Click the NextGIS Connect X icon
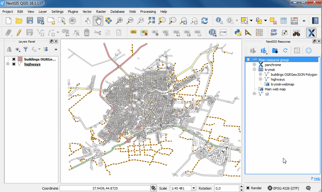322x192 pixels. click(311, 33)
